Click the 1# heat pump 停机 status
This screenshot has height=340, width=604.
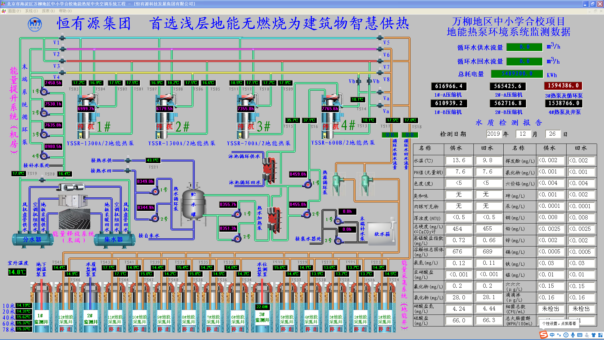pyautogui.click(x=86, y=127)
